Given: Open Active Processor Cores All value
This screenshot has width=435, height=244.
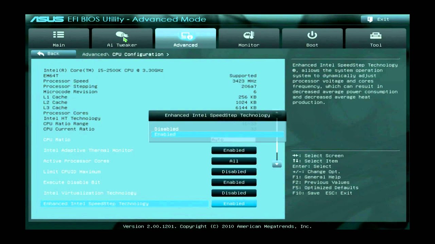Looking at the screenshot, I should coord(234,161).
